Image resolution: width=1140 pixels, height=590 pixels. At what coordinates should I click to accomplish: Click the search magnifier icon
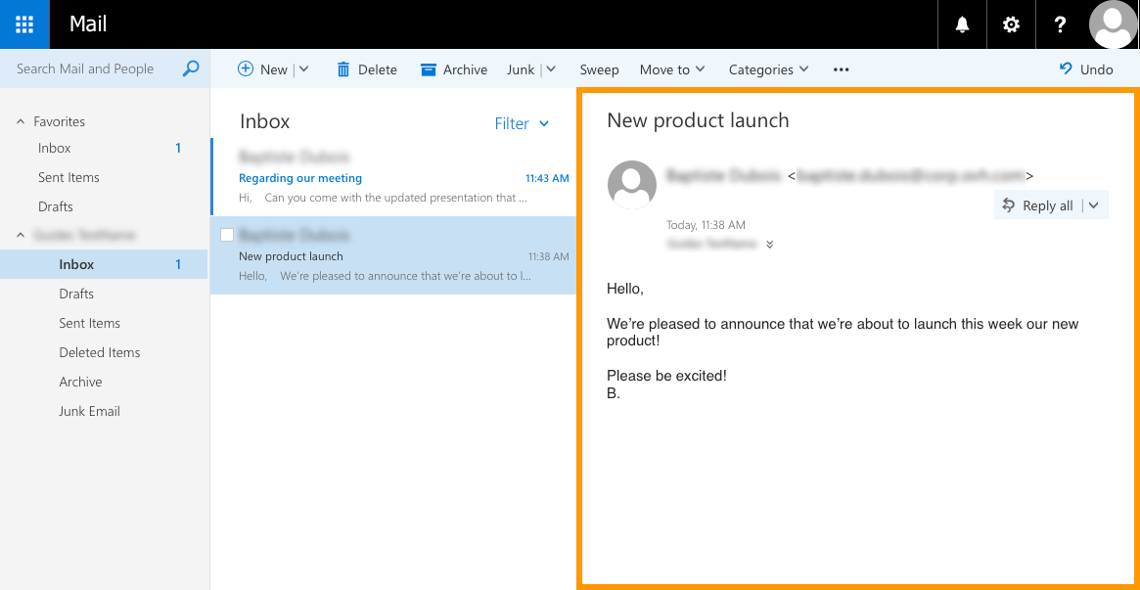(191, 68)
